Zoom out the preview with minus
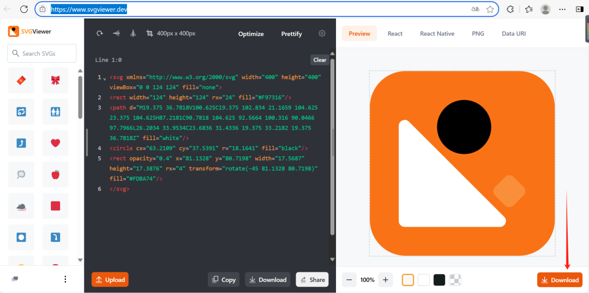Screen dimensions: 589x293 click(349, 279)
